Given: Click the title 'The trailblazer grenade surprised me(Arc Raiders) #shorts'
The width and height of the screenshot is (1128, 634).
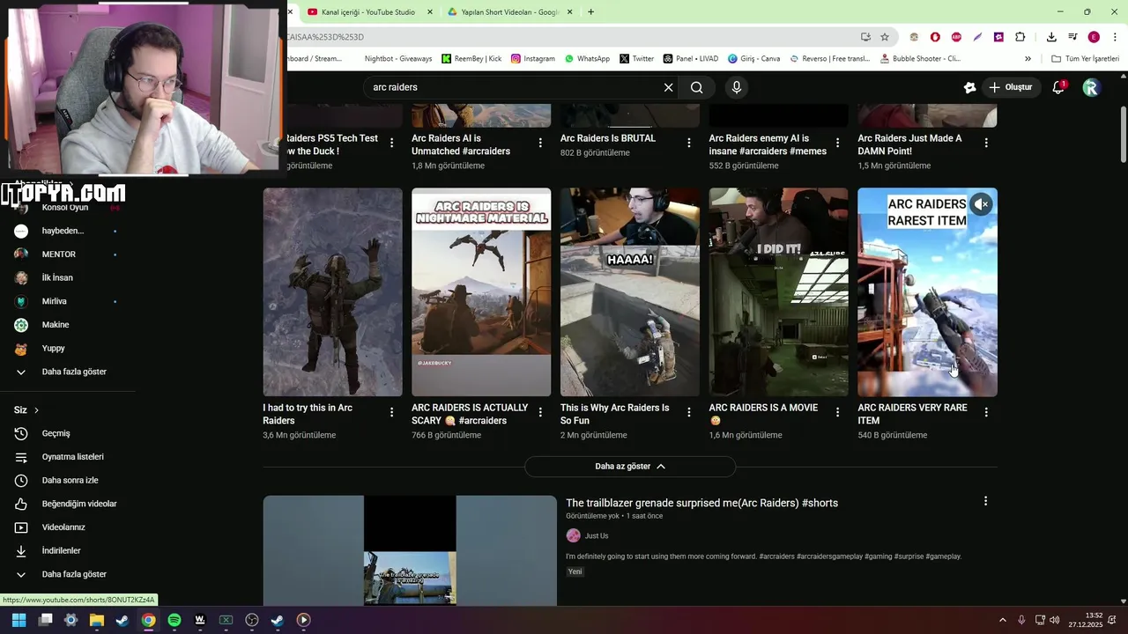Looking at the screenshot, I should (x=701, y=503).
